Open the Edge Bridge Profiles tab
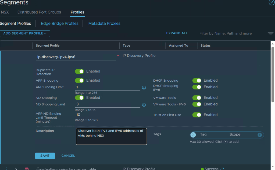275x170 pixels. 60,24
